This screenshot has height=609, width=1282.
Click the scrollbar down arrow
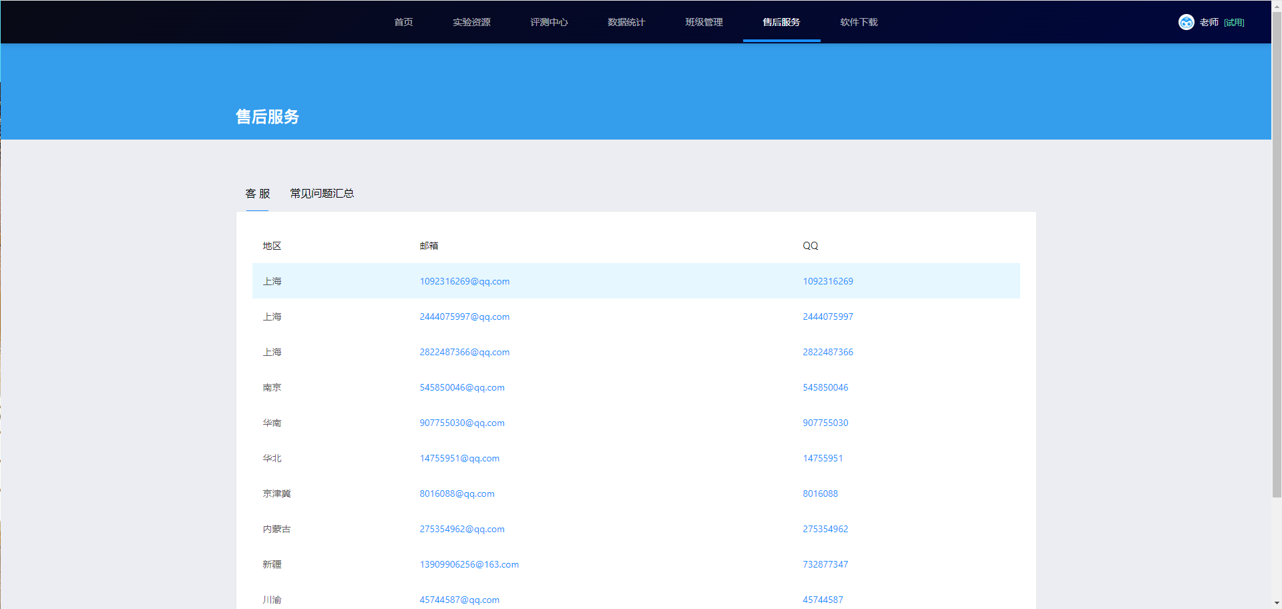point(1276,604)
